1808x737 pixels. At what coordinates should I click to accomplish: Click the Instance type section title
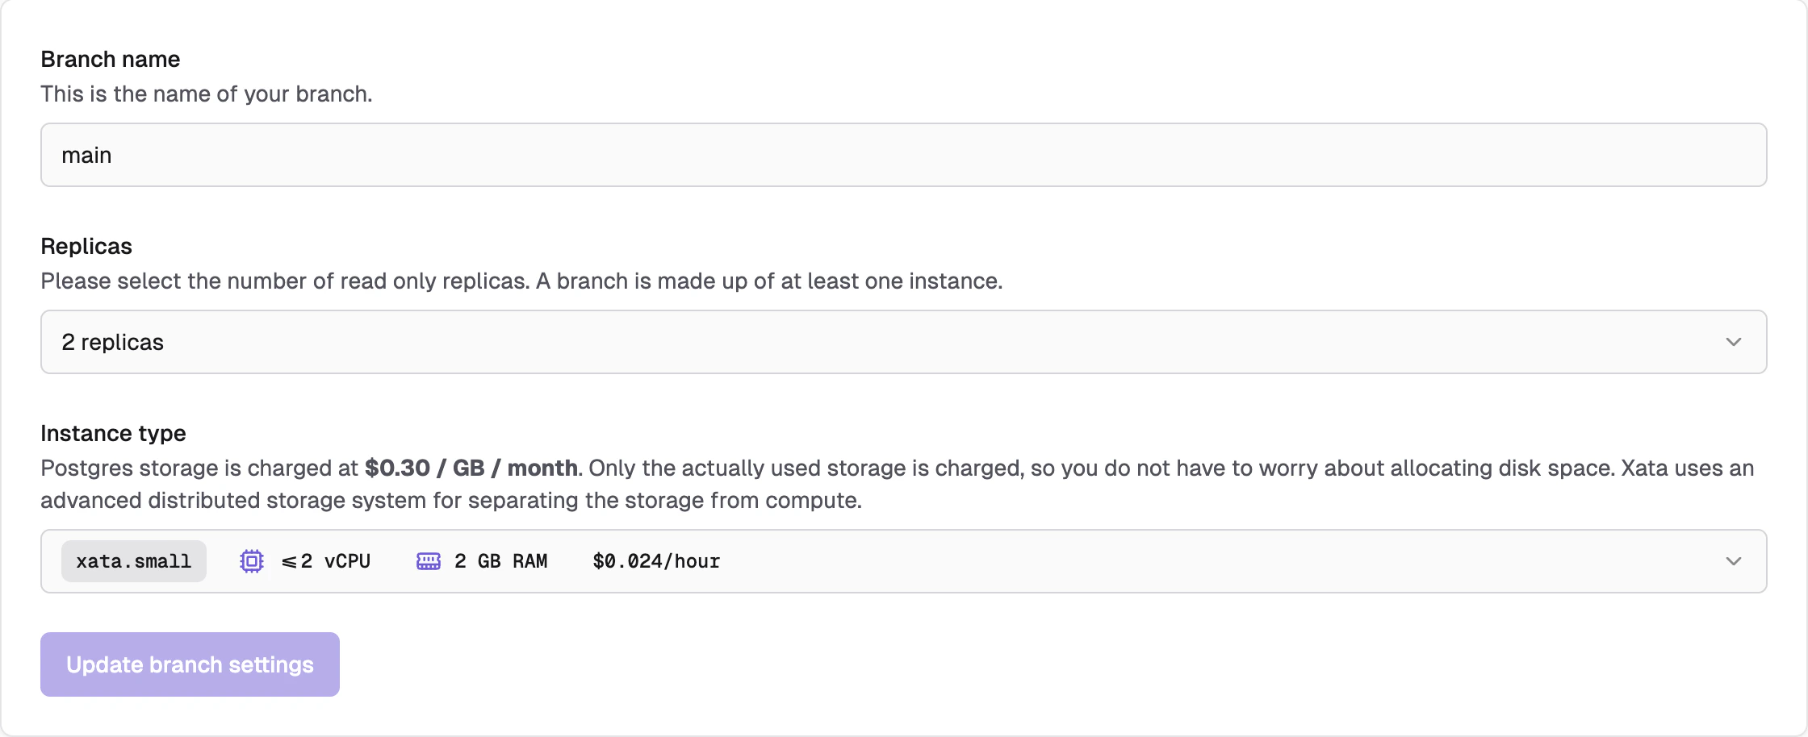point(113,433)
